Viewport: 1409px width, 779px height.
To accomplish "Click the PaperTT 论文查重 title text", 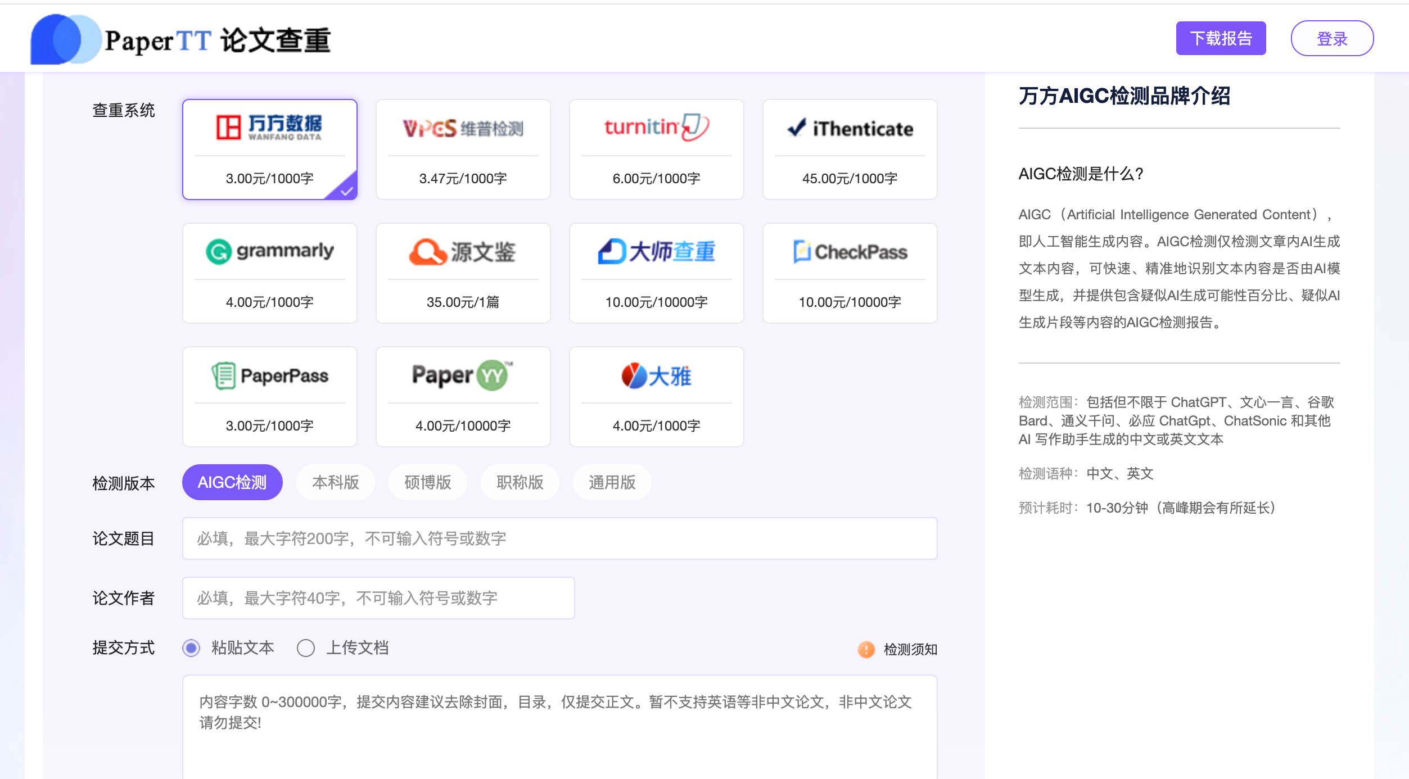I will pos(218,40).
